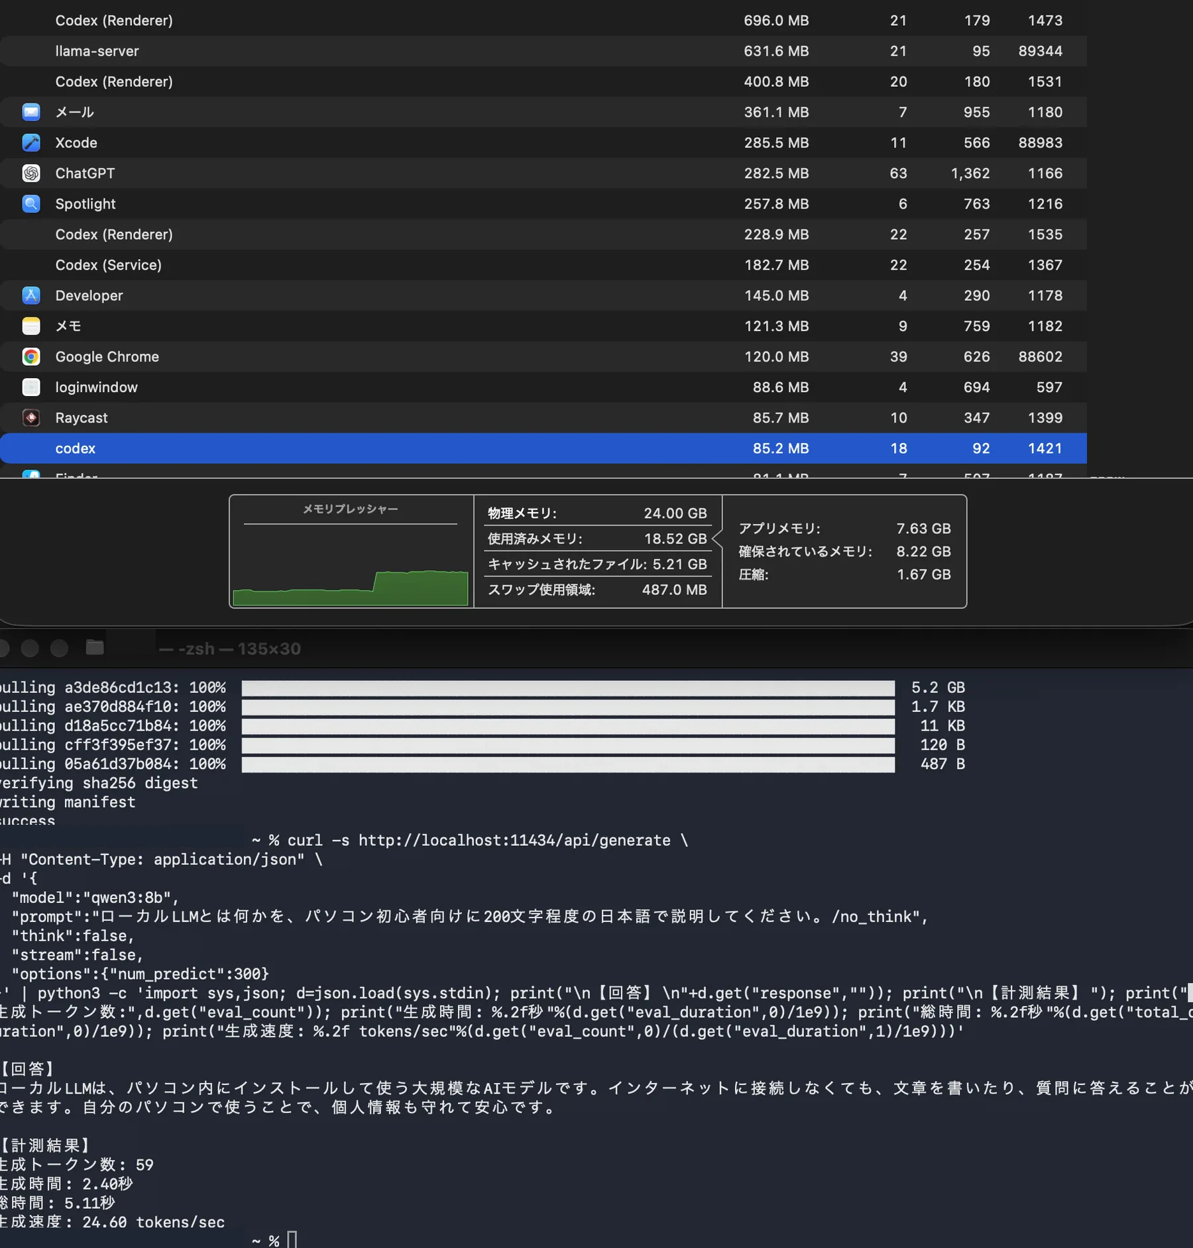Screen dimensions: 1193x1248
Task: Click the 総時間: 5.11秒 result line
Action: [x=58, y=1203]
